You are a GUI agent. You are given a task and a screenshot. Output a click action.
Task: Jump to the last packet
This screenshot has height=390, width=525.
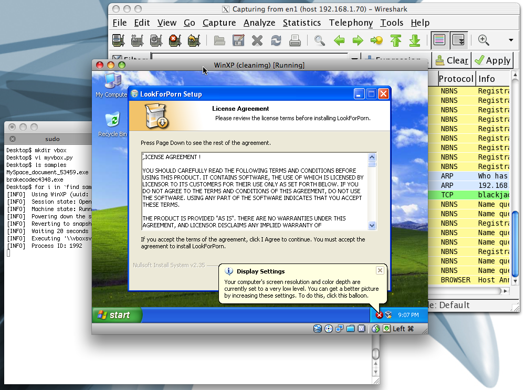415,40
